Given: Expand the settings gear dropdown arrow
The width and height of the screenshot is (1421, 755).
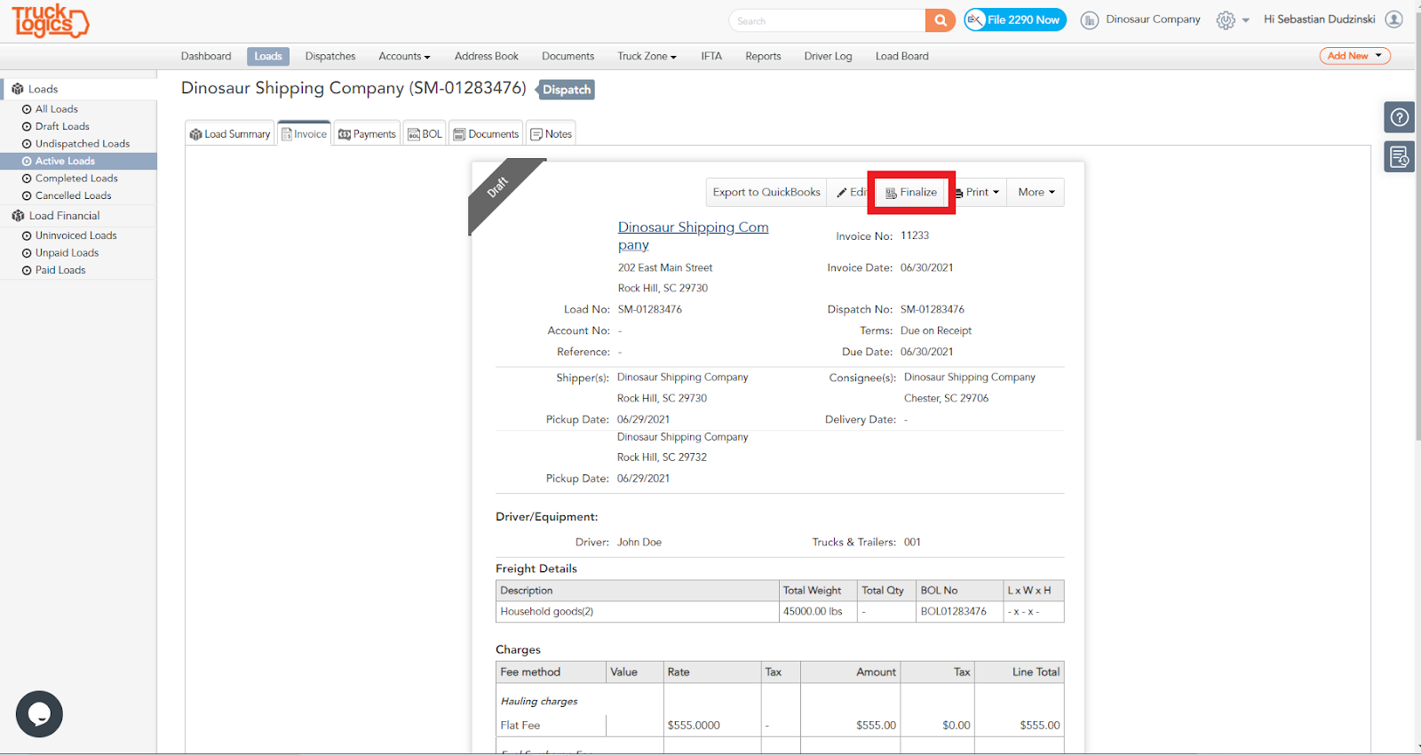Looking at the screenshot, I should [1245, 20].
